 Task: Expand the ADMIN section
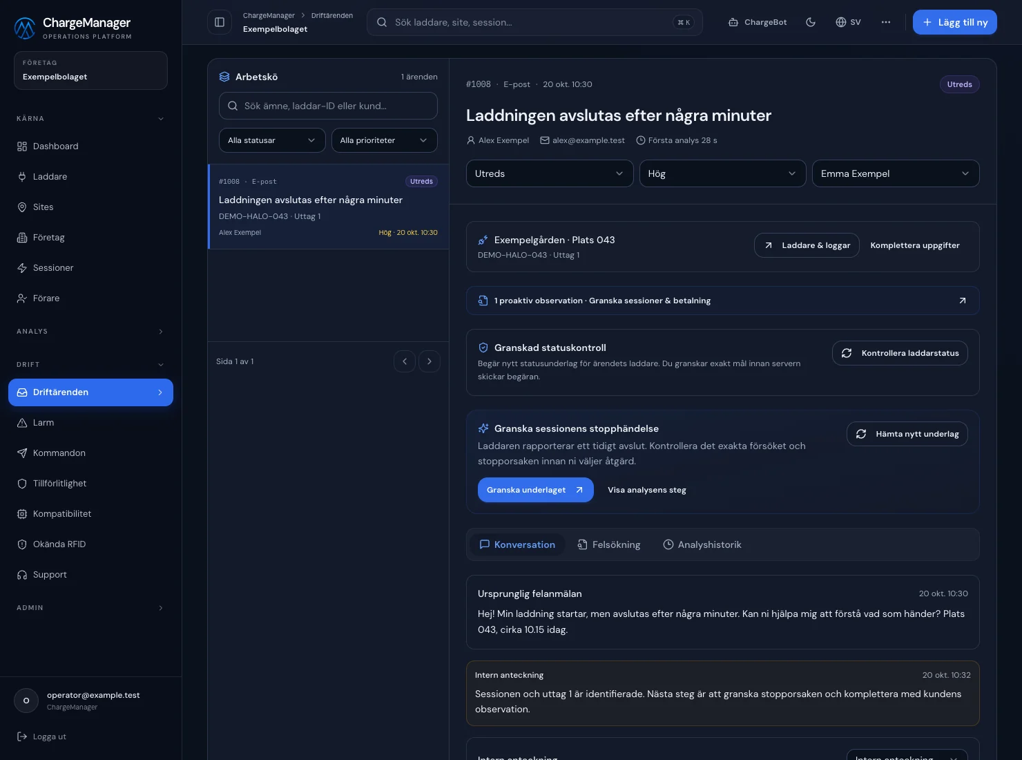pyautogui.click(x=90, y=608)
